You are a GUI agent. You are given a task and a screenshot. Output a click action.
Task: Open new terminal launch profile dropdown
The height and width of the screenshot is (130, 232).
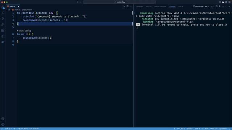point(214,6)
